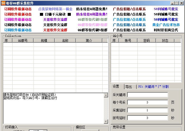Click the purple 58同城账号批发 link
This screenshot has height=131, width=185.
(x=166, y=9)
